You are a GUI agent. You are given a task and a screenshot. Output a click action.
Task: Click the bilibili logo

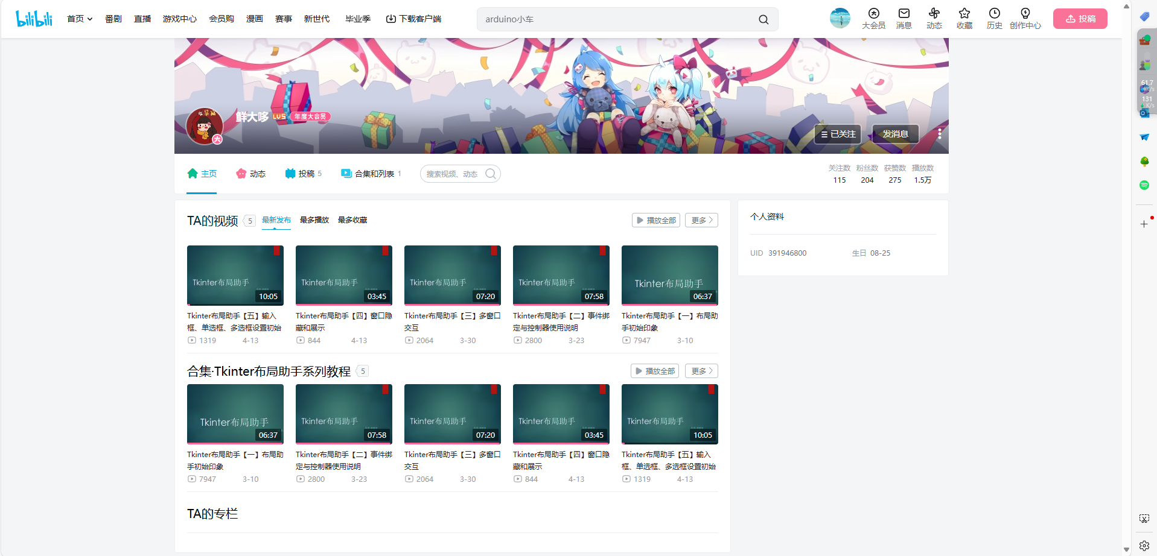tap(34, 19)
